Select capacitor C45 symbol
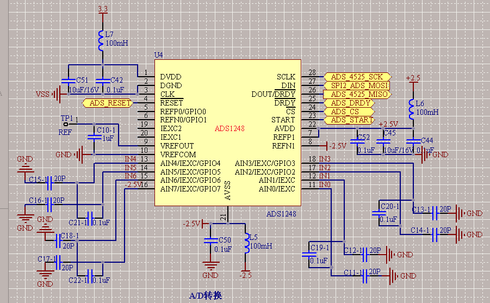 (383, 141)
